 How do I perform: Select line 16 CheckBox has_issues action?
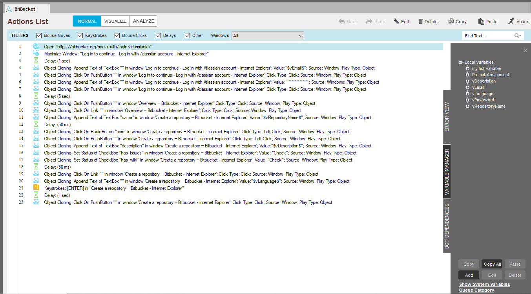[x=230, y=153]
